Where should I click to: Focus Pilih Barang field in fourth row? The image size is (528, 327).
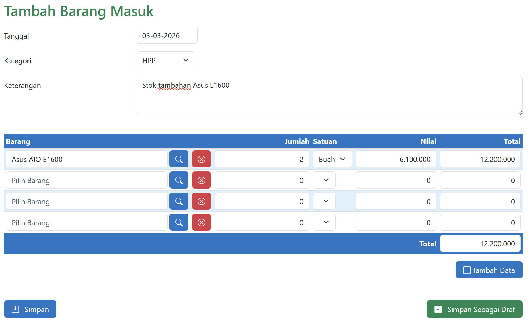(87, 222)
